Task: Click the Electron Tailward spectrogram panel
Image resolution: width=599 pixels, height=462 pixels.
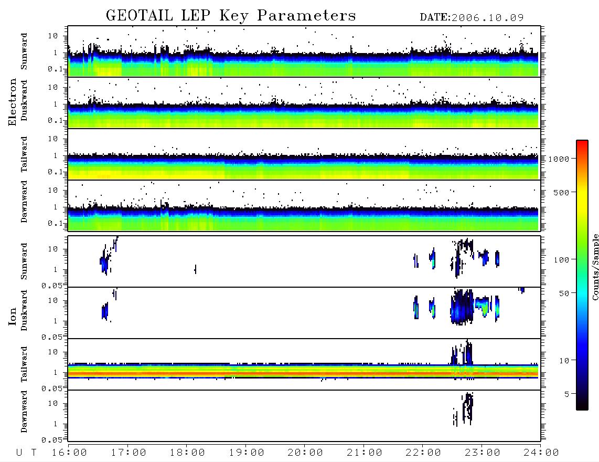Action: 304,154
